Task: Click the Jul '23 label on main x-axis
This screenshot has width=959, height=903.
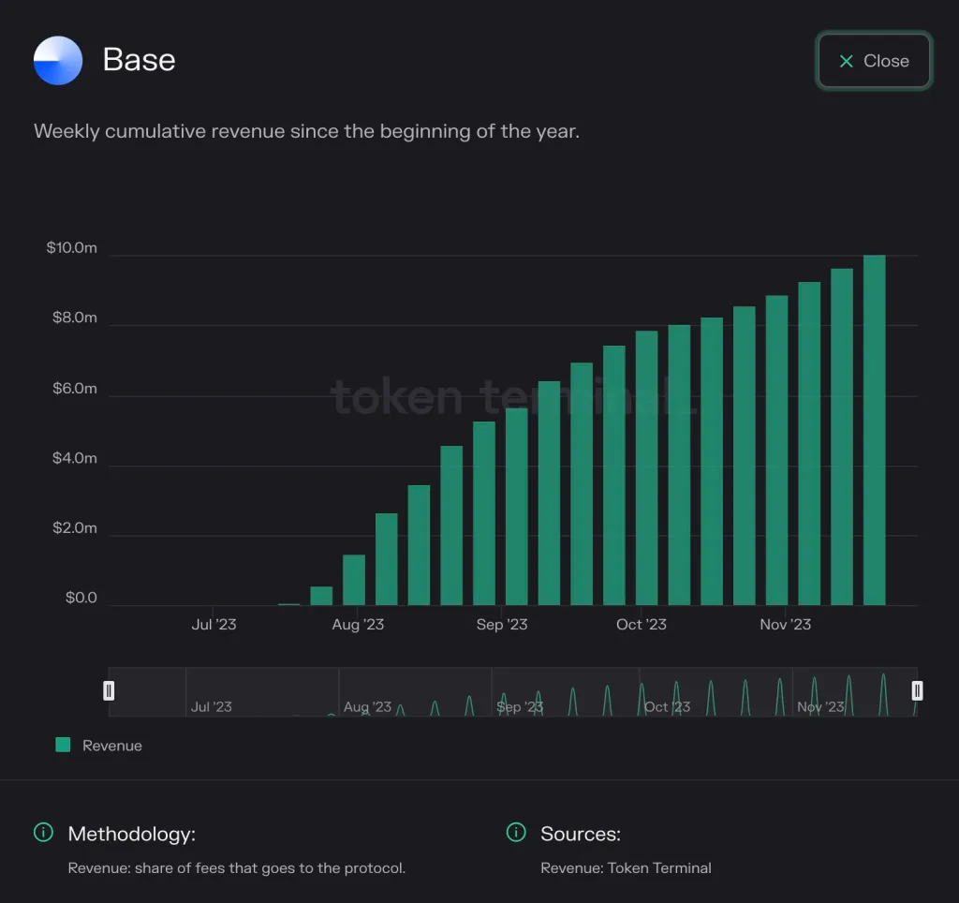Action: 214,625
